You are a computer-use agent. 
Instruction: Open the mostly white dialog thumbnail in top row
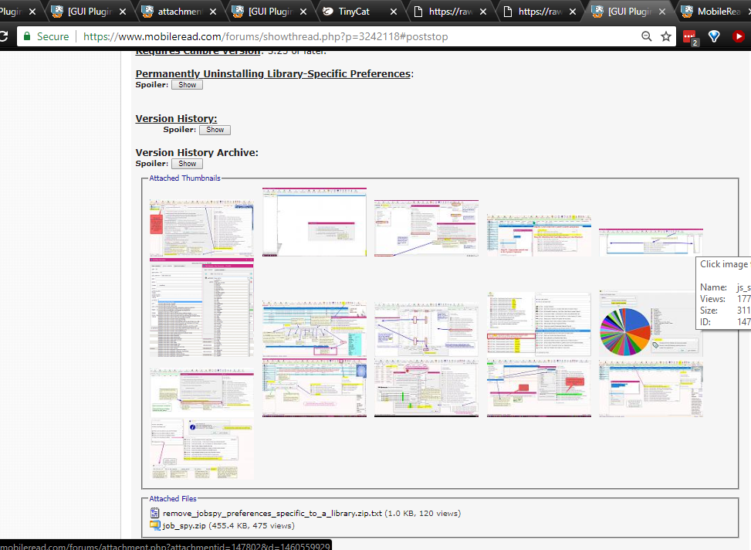pyautogui.click(x=314, y=222)
